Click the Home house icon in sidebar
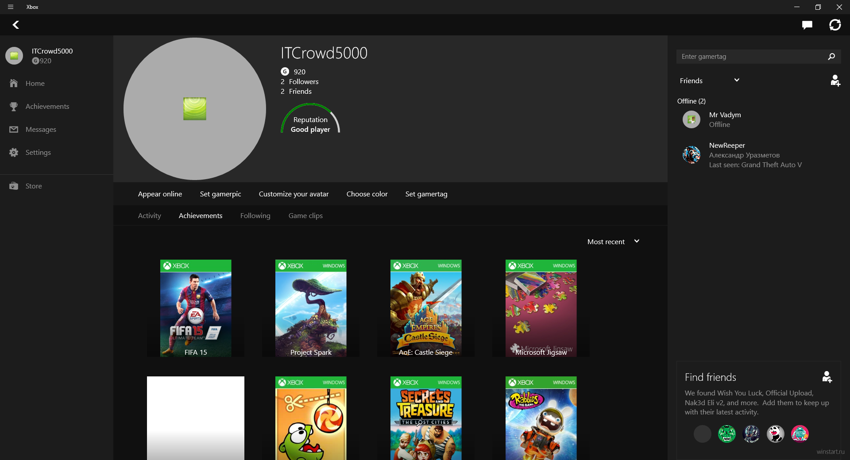Viewport: 850px width, 460px height. point(14,83)
